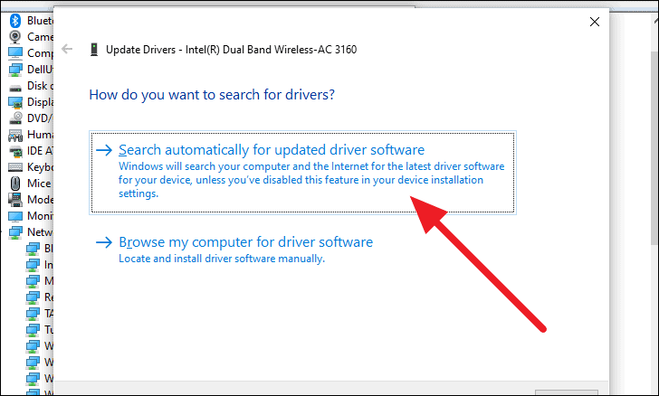Click the Monitors category icon
The width and height of the screenshot is (659, 396).
click(x=15, y=216)
